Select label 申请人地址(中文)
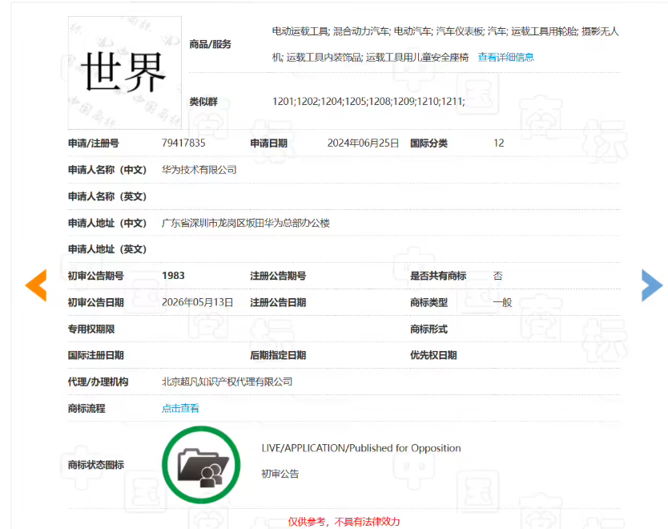This screenshot has width=668, height=529. [x=107, y=223]
